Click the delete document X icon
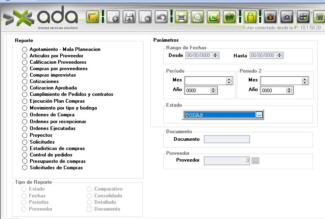Viewport: 325px width, 219px height. point(145,16)
